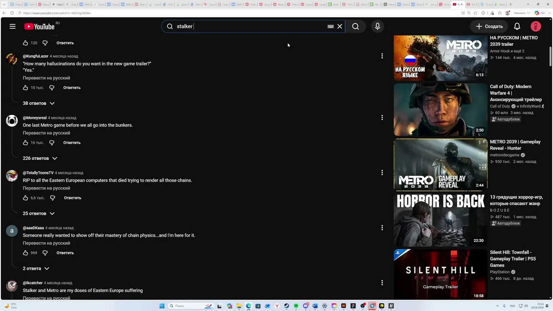This screenshot has height=311, width=553.
Task: Open the Horror Is Back video thumbnail
Action: point(440,220)
